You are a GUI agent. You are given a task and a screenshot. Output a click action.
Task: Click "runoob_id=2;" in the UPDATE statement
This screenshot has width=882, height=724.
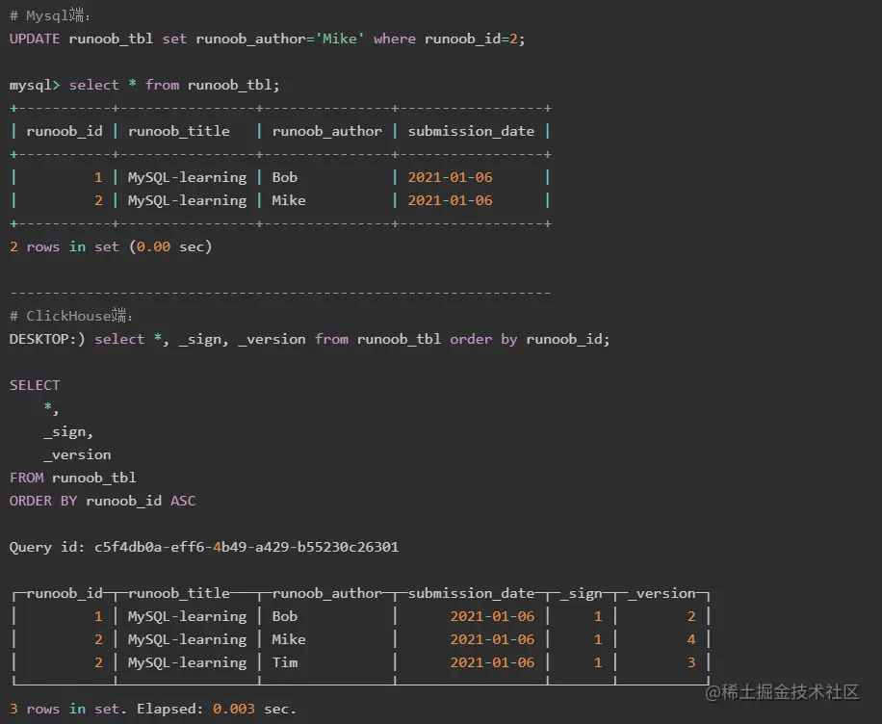pyautogui.click(x=474, y=39)
